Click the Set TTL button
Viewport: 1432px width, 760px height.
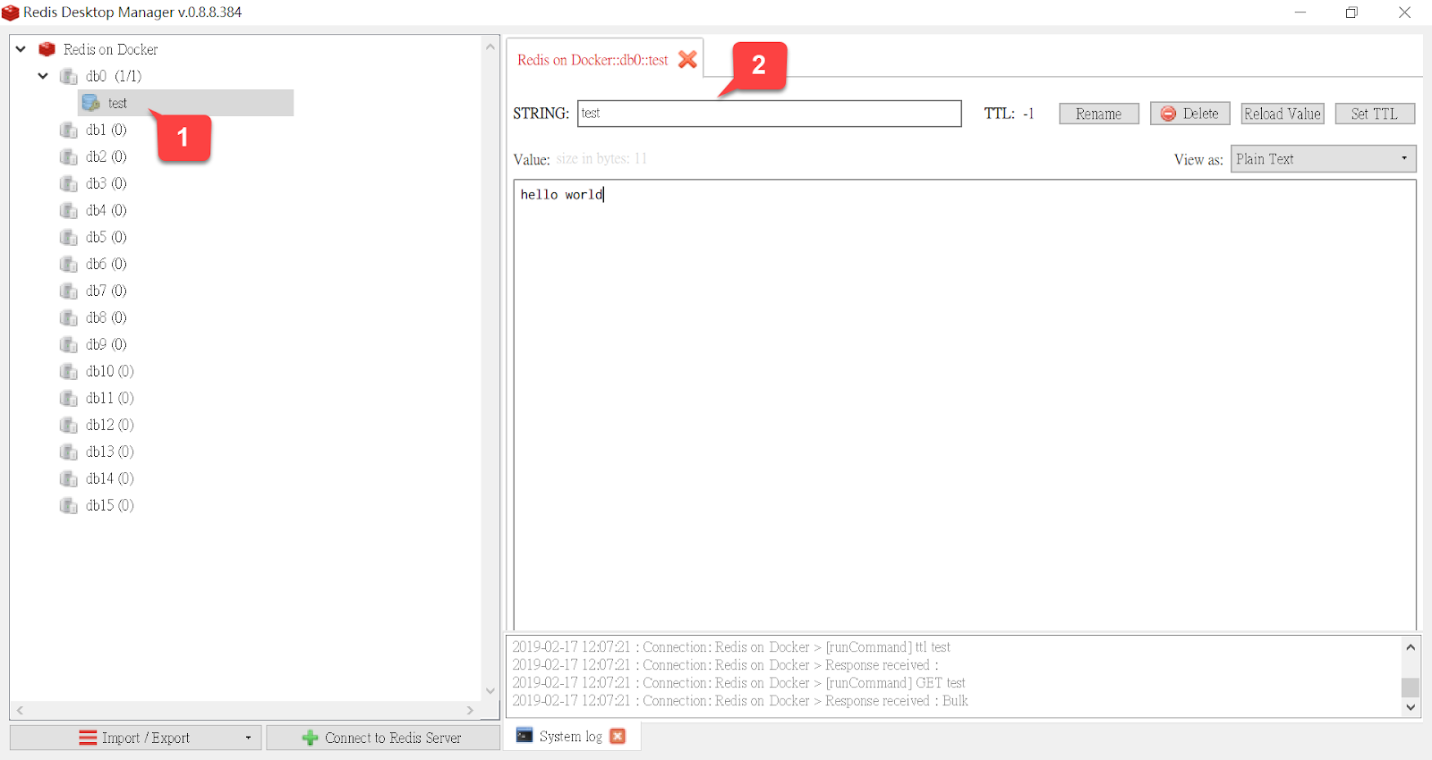tap(1375, 114)
